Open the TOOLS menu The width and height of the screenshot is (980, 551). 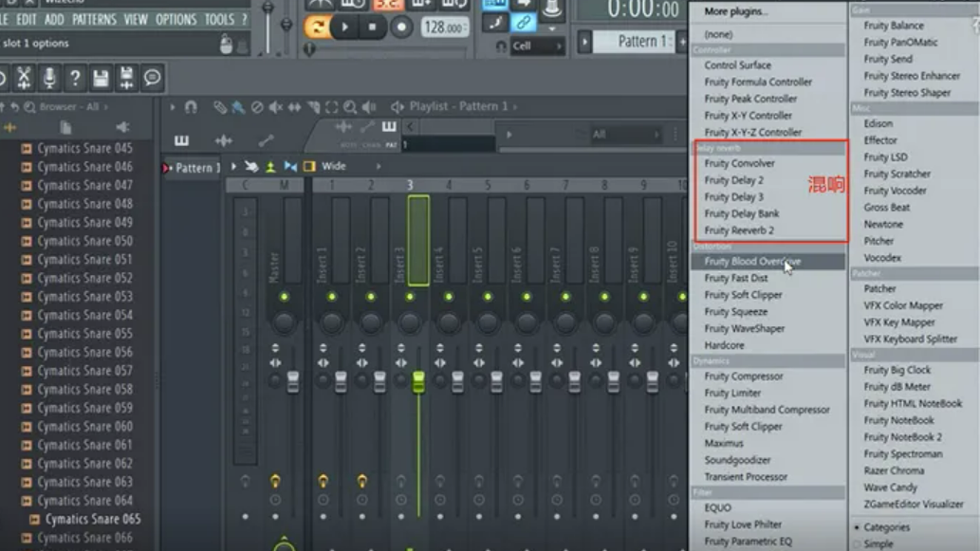219,19
